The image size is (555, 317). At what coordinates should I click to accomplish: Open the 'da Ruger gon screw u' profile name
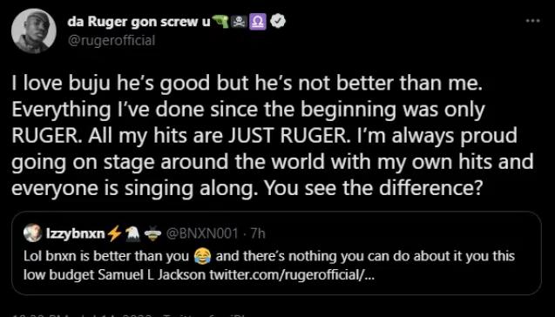[x=139, y=22]
